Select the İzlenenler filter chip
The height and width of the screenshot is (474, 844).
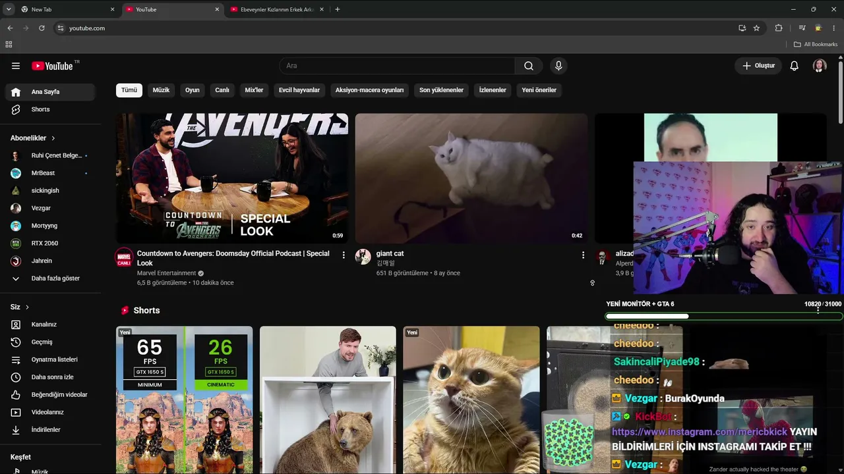tap(493, 90)
